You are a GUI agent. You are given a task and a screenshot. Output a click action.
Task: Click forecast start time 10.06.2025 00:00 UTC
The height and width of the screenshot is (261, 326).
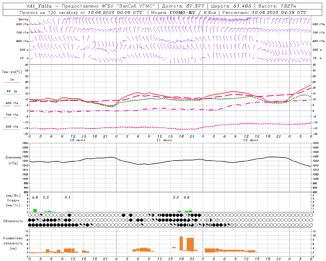[115, 12]
